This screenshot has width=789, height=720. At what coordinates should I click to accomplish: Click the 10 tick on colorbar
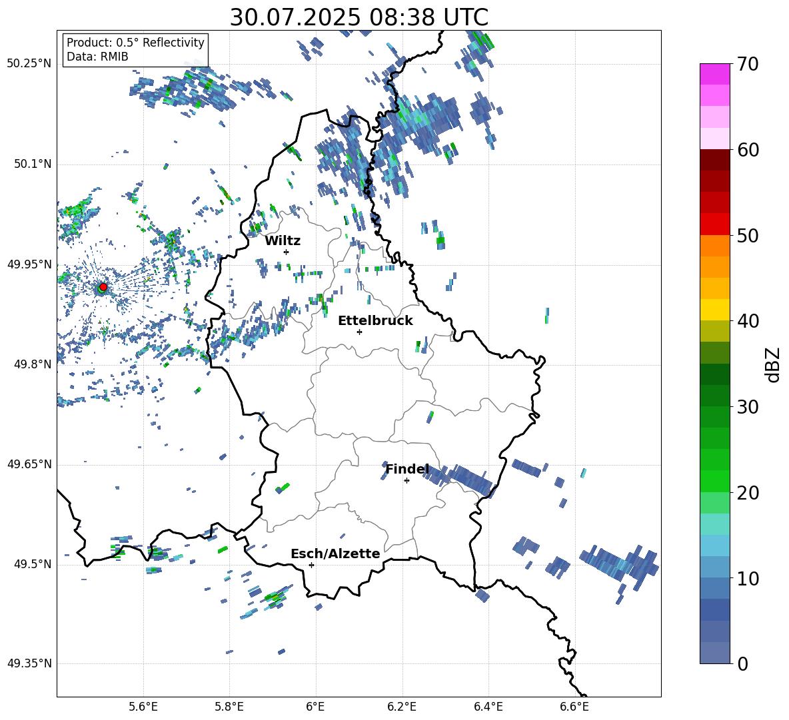tap(748, 578)
